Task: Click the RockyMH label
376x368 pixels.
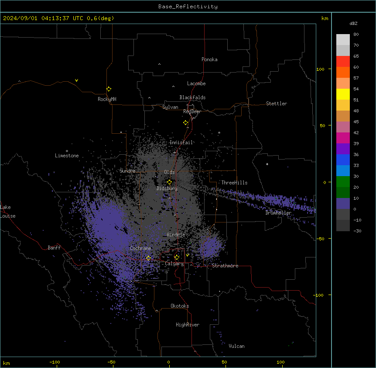Action: click(x=107, y=99)
